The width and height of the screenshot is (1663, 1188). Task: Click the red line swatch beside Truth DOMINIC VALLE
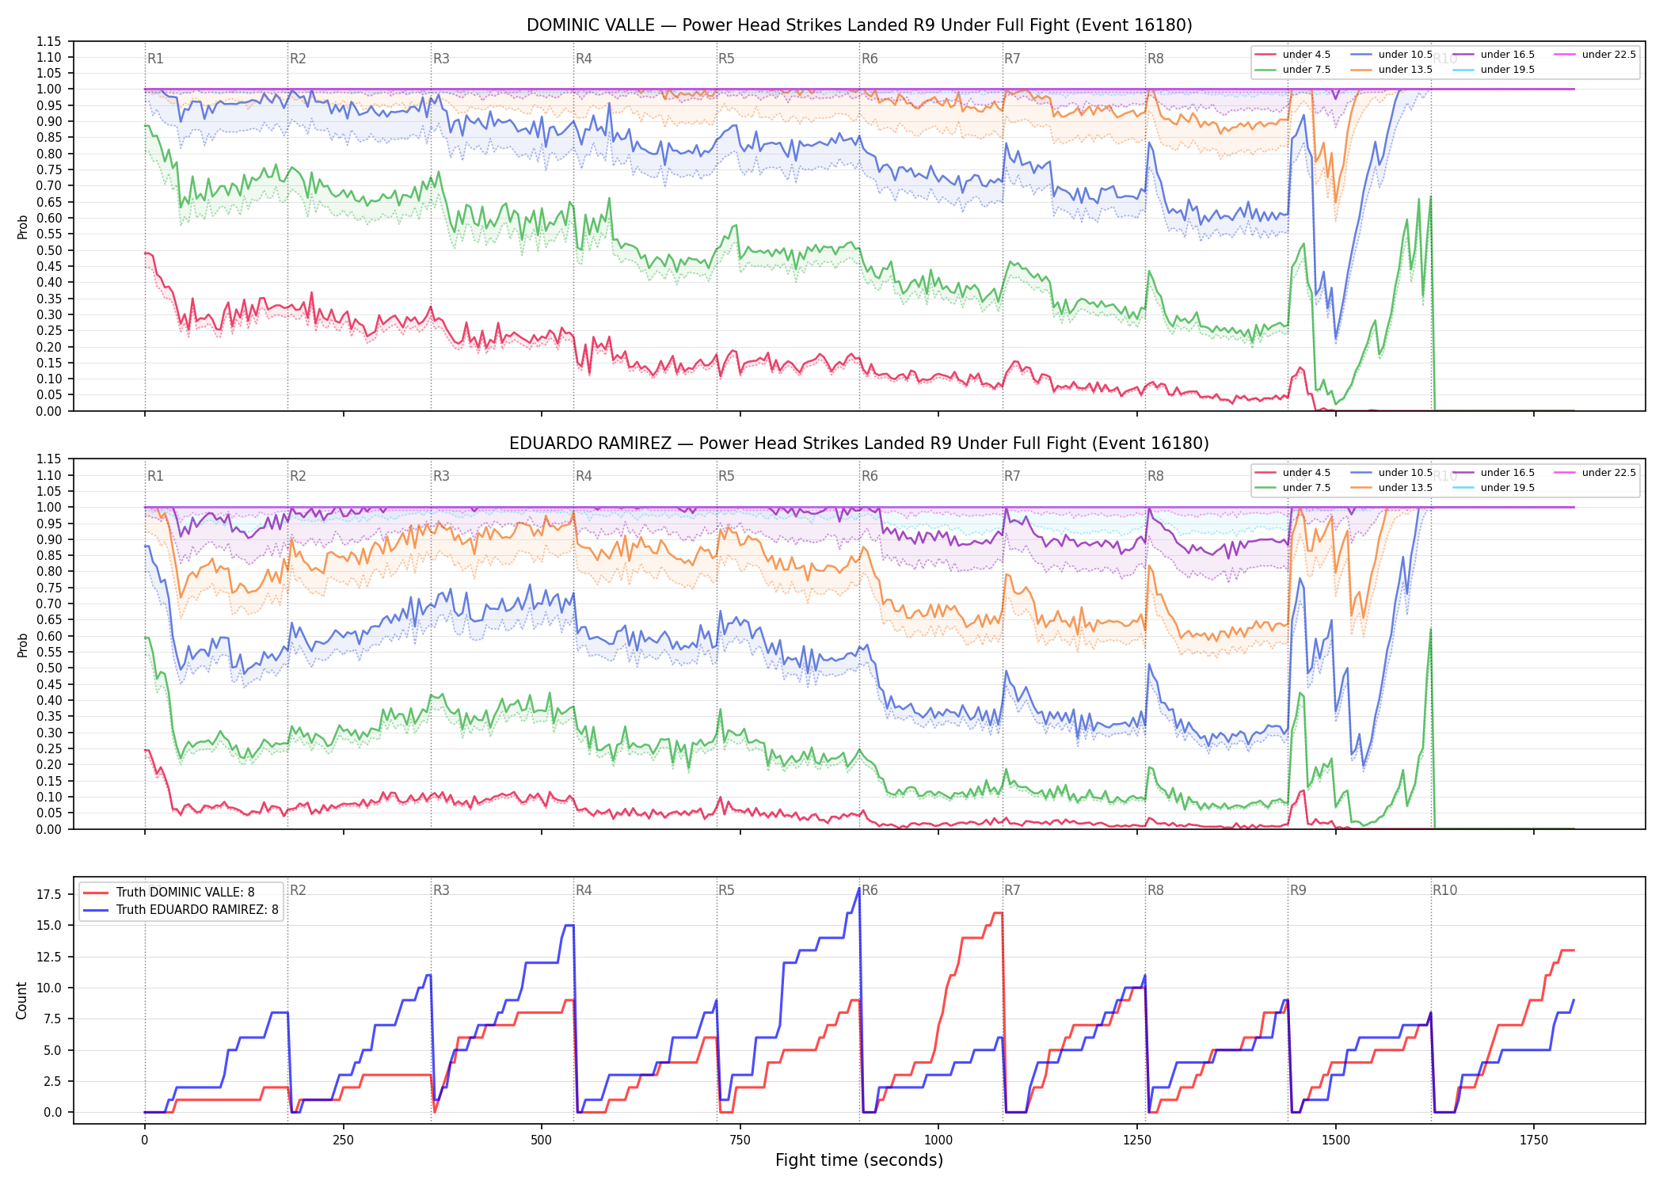point(96,893)
